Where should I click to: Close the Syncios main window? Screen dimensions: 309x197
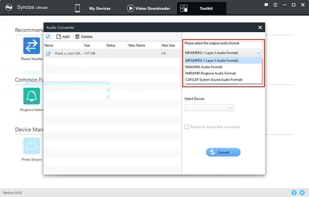coord(303,5)
